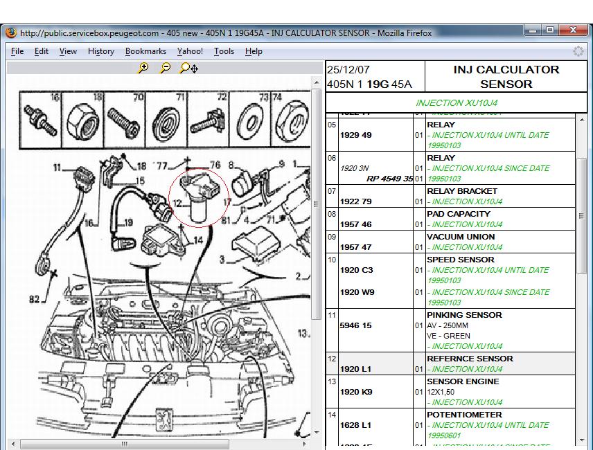Click part thumbnail 72 clip screw
This screenshot has height=450, width=593.
point(208,119)
